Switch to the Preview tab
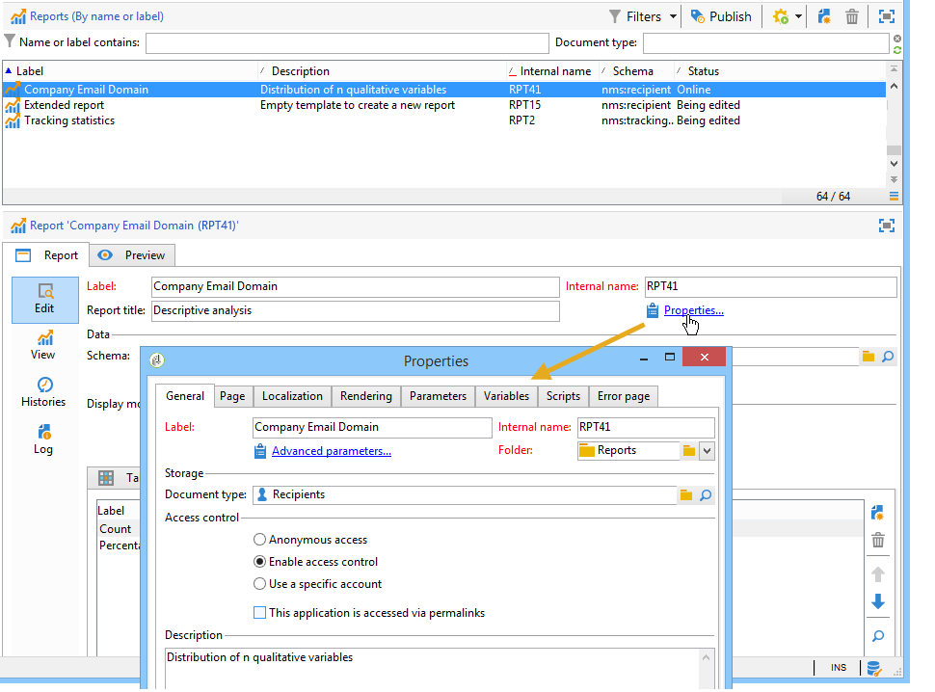935x692 pixels. coord(132,255)
